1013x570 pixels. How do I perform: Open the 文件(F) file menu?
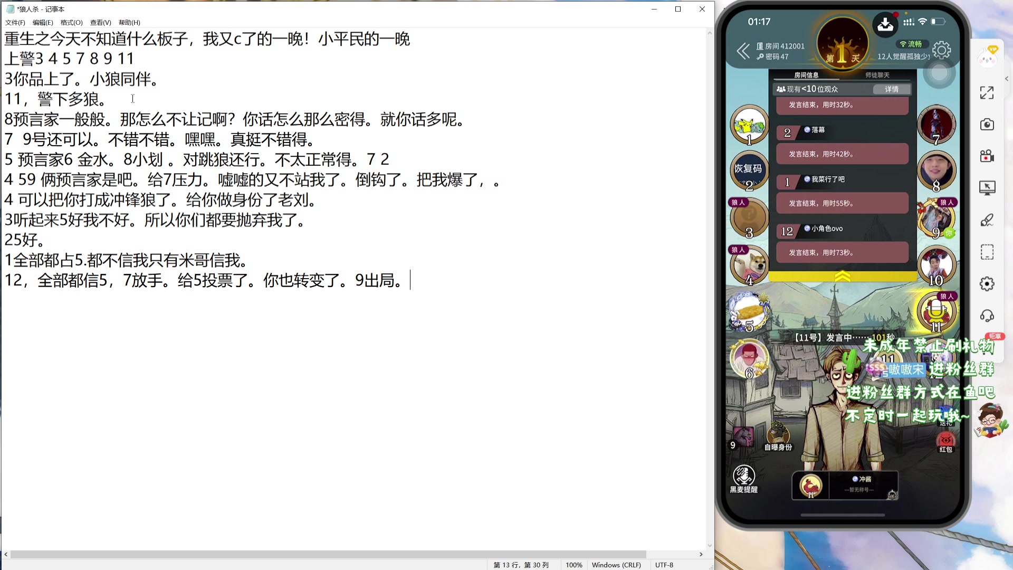[14, 23]
